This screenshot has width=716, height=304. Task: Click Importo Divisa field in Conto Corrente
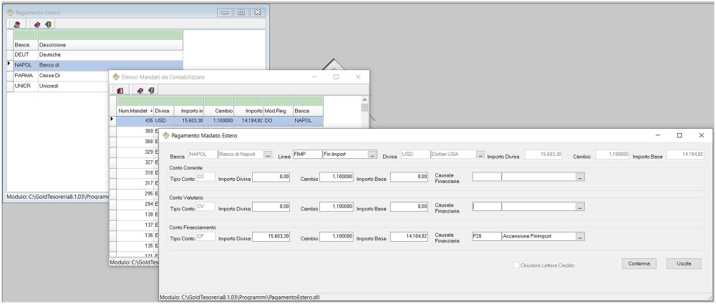(x=271, y=177)
